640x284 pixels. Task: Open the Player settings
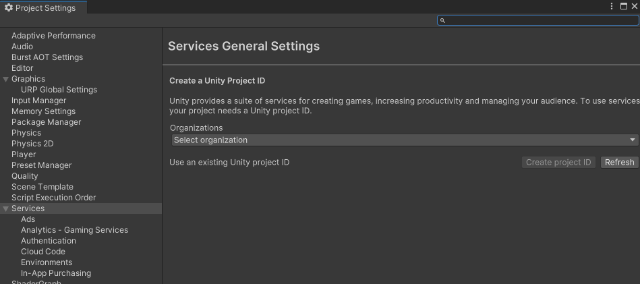coord(24,154)
